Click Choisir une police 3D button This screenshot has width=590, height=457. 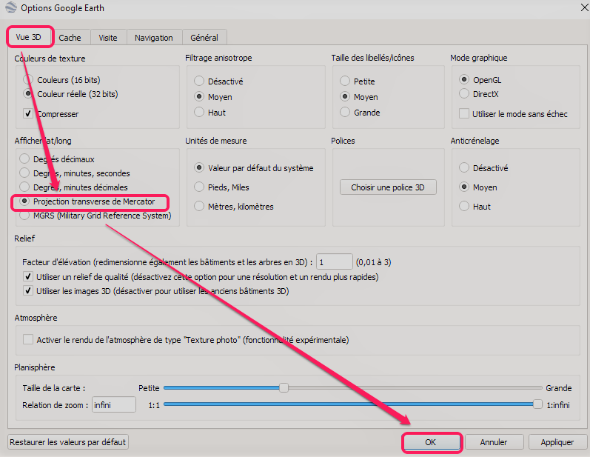388,187
